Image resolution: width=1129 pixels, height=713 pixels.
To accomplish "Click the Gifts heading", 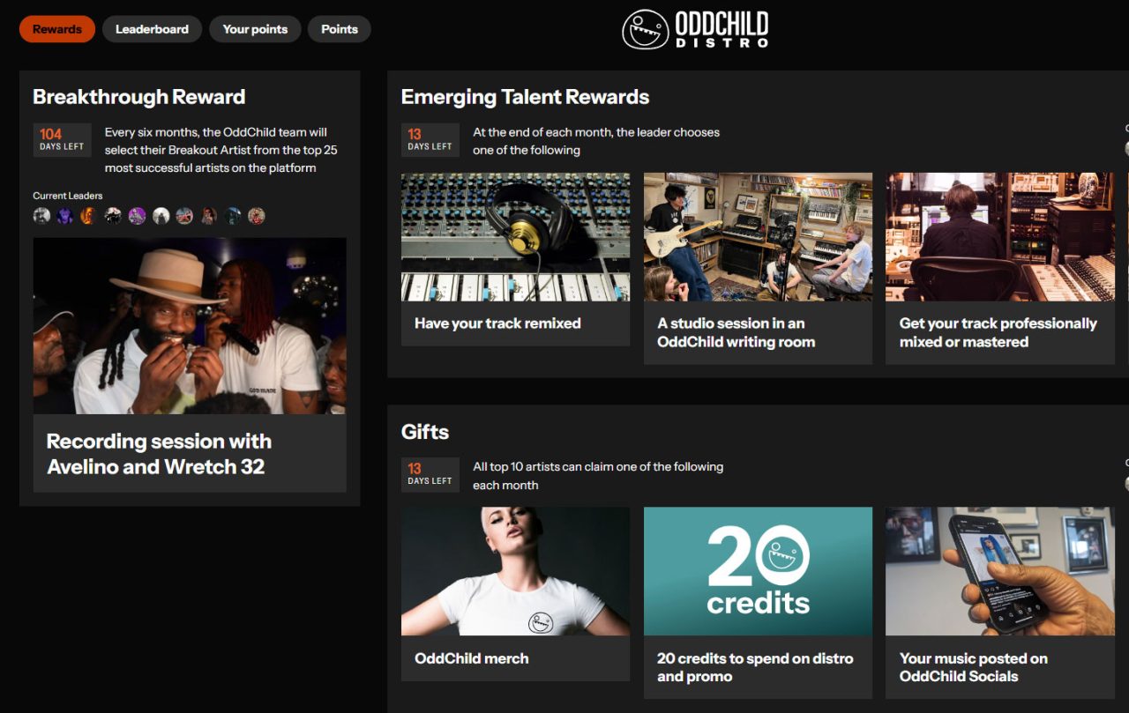I will (x=425, y=432).
